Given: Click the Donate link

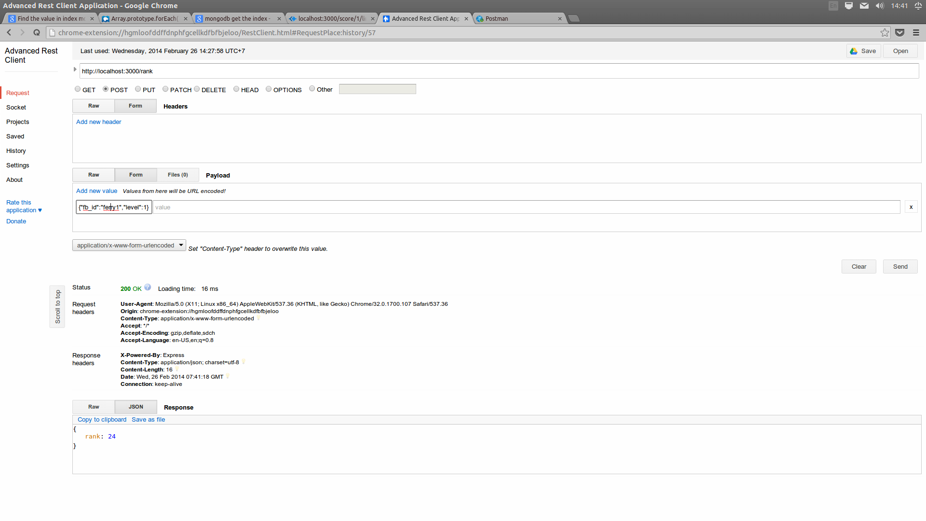Looking at the screenshot, I should coord(16,221).
